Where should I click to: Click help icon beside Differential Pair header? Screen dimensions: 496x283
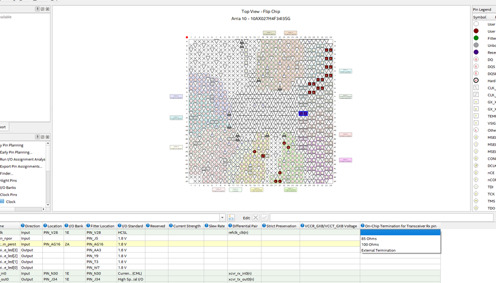tap(230, 226)
